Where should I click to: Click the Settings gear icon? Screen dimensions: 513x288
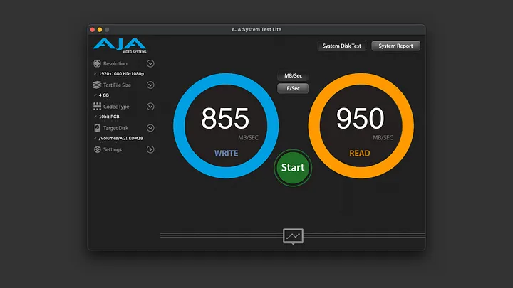click(98, 149)
